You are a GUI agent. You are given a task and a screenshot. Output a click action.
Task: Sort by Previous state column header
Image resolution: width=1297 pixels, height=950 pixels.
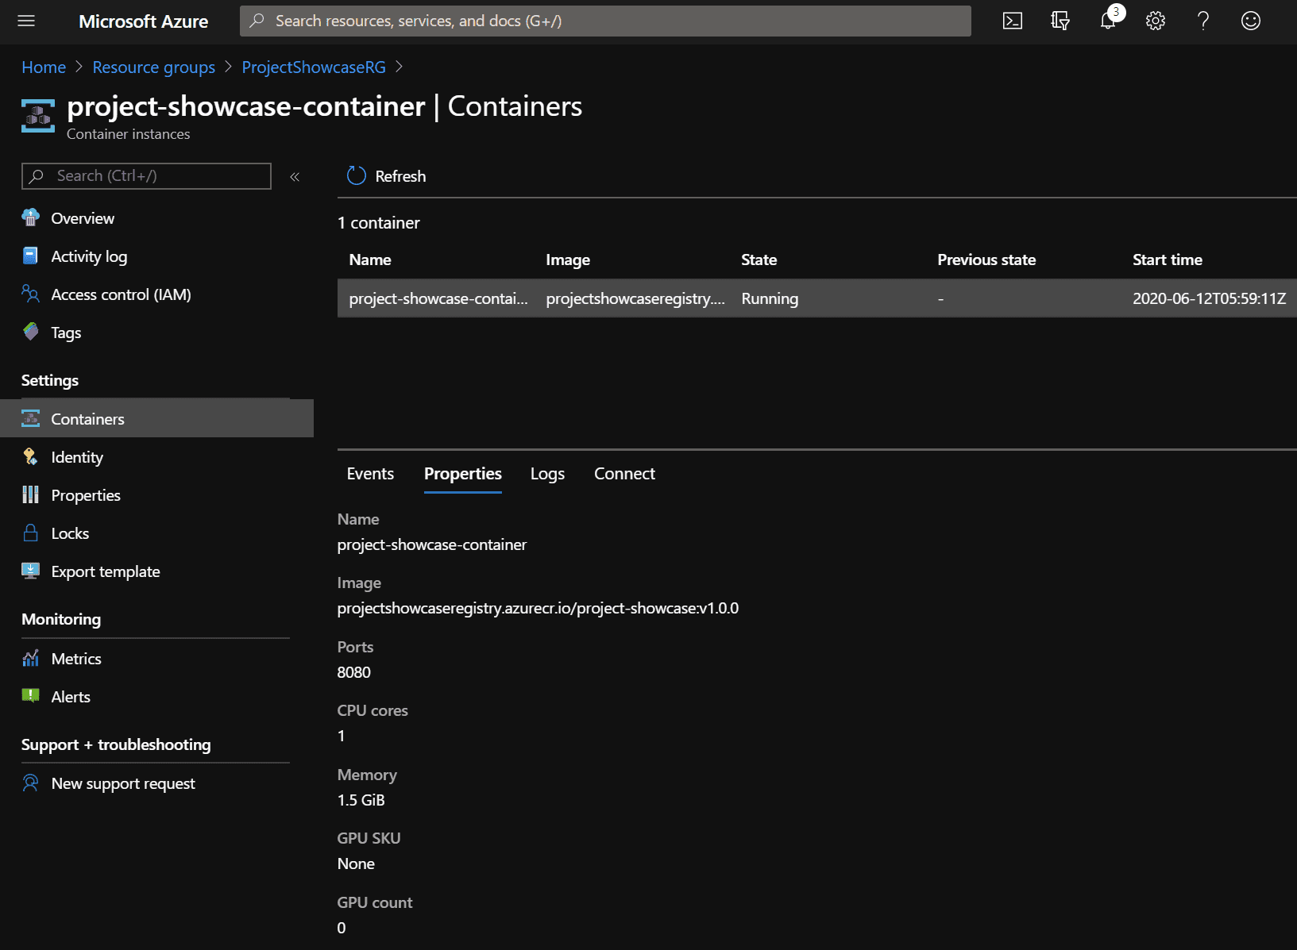986,260
